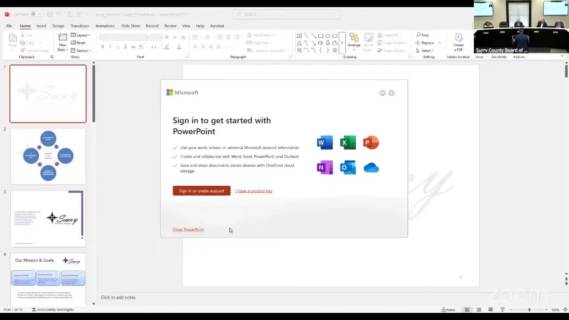Click the OneNote app icon in the dialog
The height and width of the screenshot is (320, 569).
tap(325, 168)
